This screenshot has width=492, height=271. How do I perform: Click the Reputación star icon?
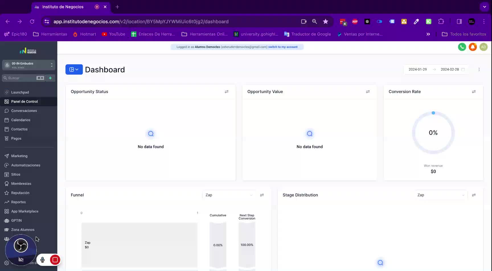click(x=7, y=193)
